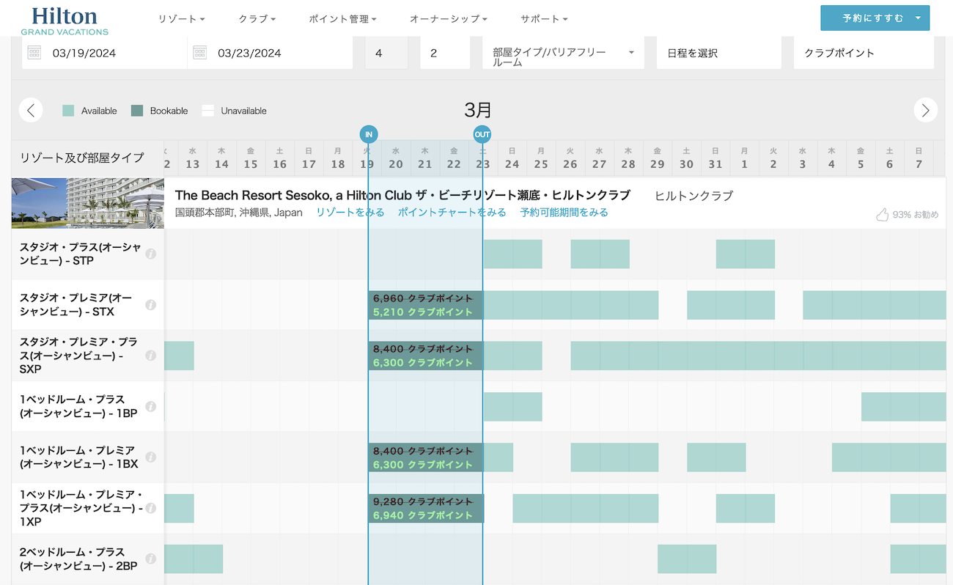Screen dimensions: 953x585
Task: Select date 16 土 in calendar header
Action: tap(280, 158)
